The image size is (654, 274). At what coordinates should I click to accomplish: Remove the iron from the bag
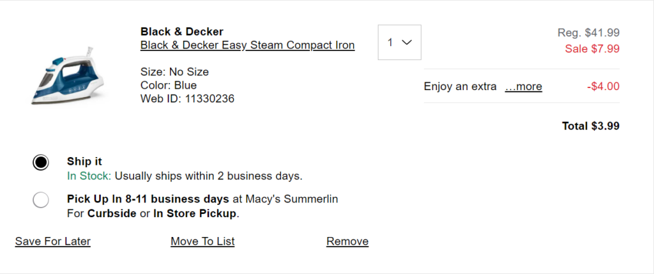pos(347,241)
